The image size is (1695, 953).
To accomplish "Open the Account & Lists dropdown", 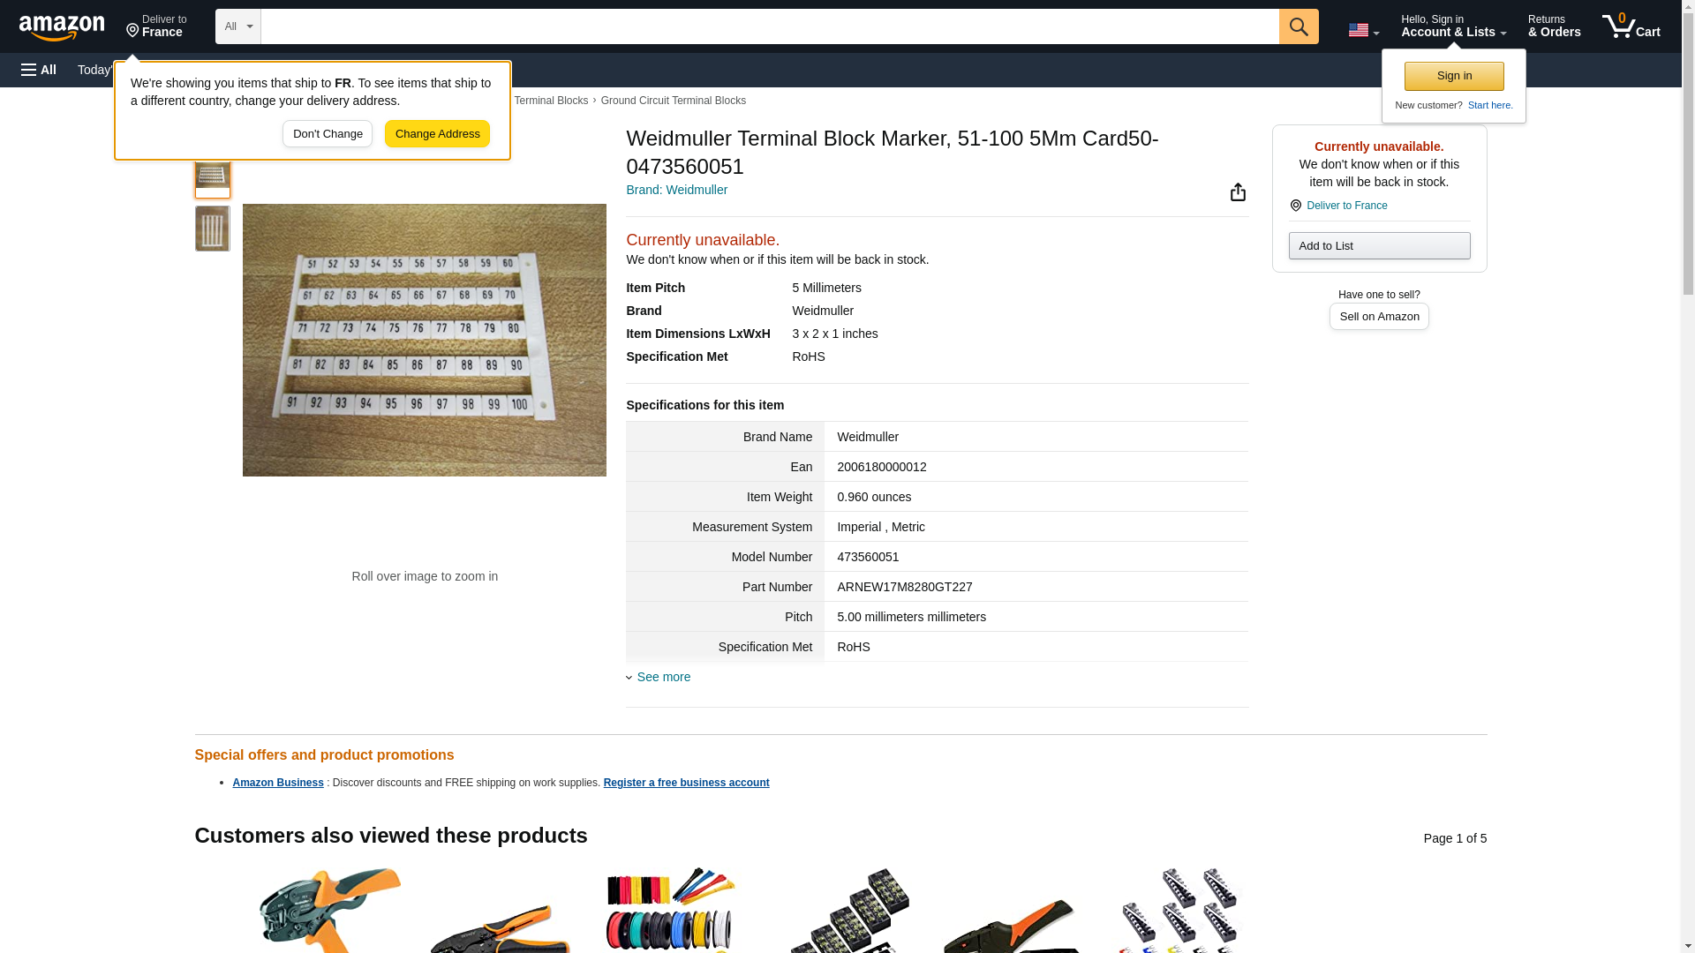I will coord(1453,26).
